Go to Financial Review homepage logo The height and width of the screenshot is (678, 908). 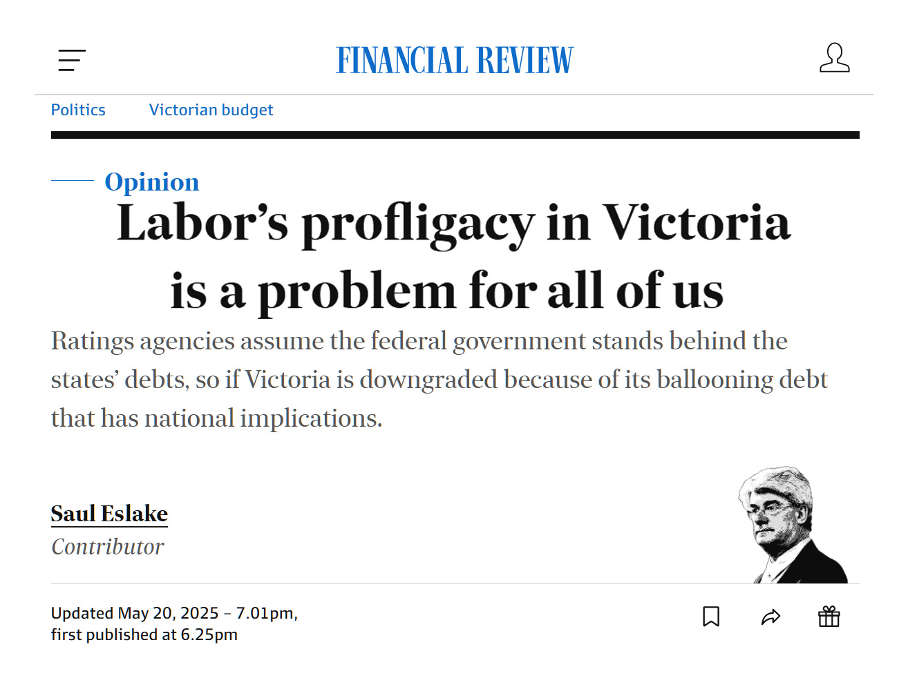(x=455, y=60)
